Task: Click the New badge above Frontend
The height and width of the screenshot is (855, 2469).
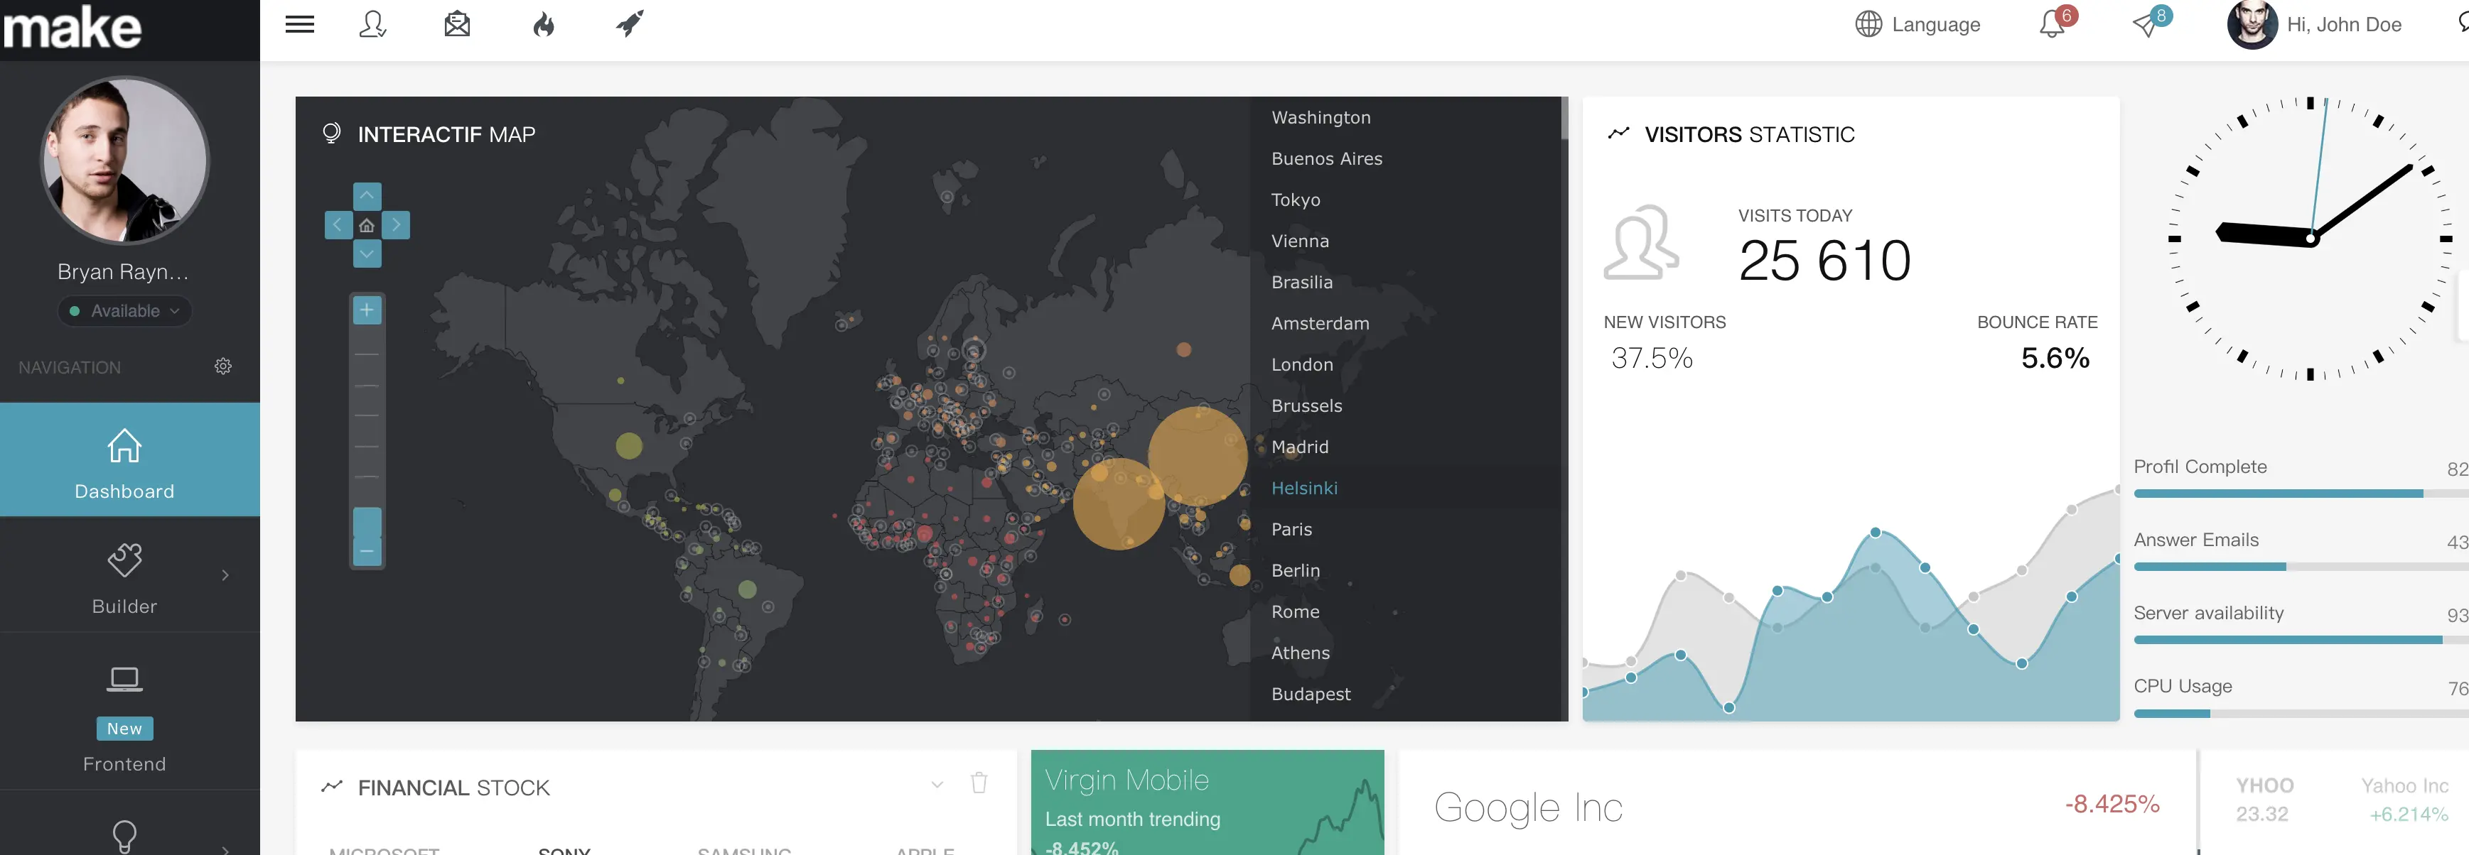Action: [124, 729]
